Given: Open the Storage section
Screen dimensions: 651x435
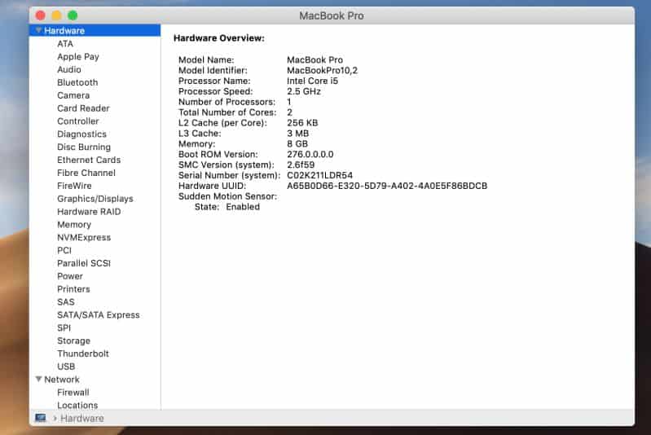Looking at the screenshot, I should (73, 341).
